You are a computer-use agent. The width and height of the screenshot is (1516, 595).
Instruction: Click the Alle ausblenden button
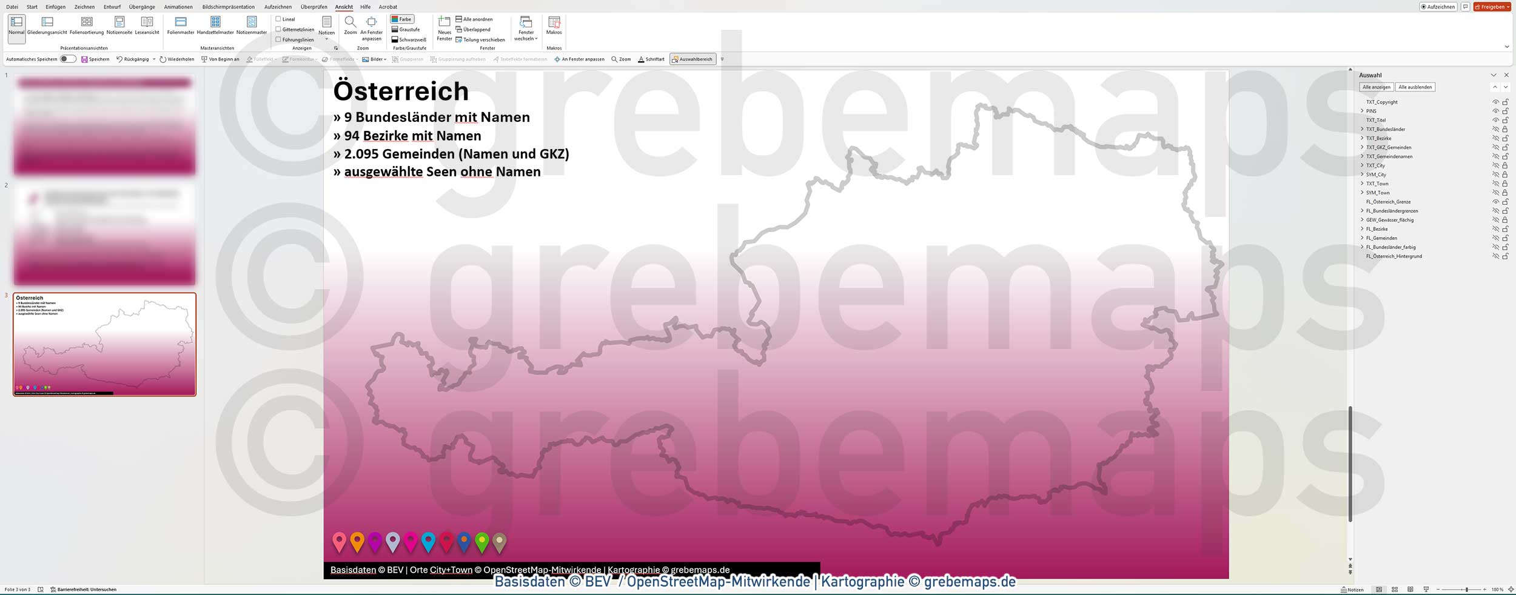(x=1415, y=87)
